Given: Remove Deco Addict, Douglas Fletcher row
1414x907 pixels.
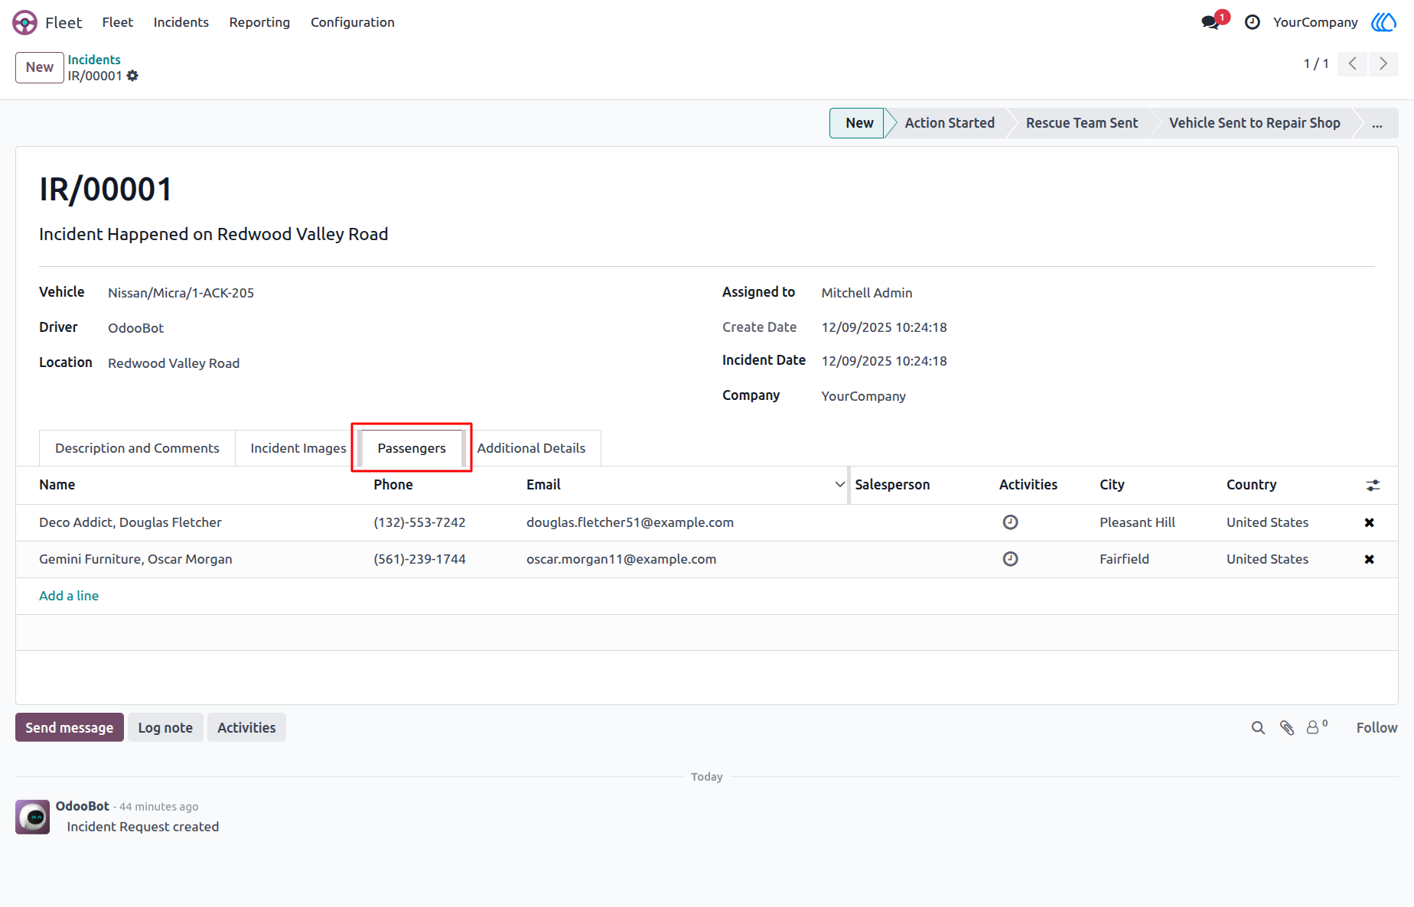Looking at the screenshot, I should pyautogui.click(x=1370, y=522).
